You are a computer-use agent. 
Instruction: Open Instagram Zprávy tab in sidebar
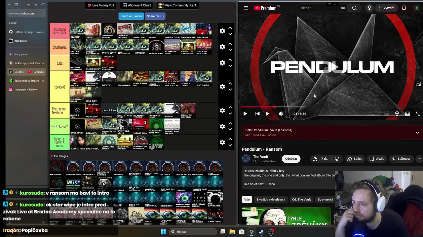point(26,90)
